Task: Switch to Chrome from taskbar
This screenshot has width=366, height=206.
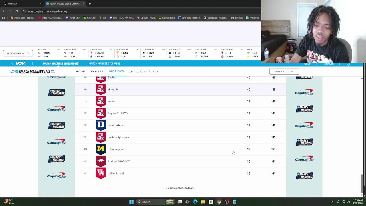Action: click(x=219, y=202)
